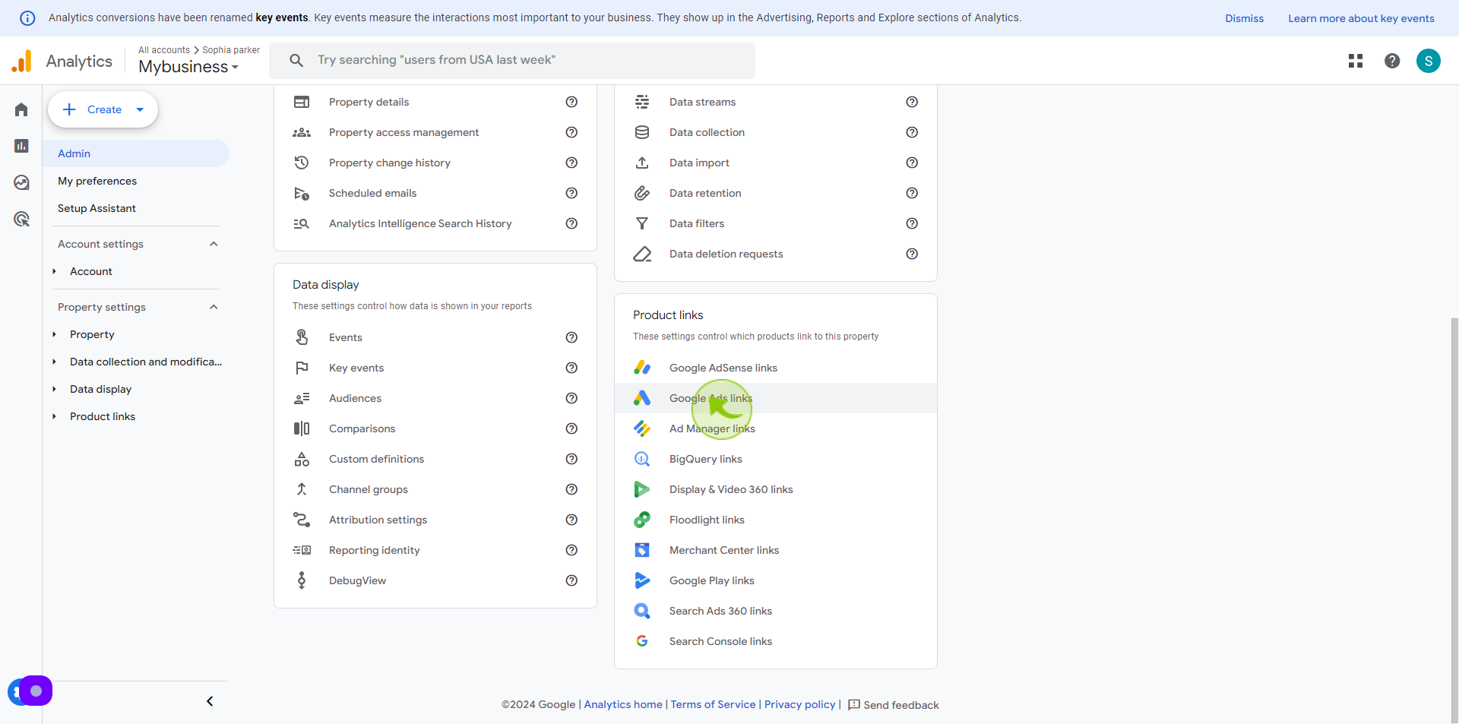Click help icon beside Data streams
Screen dimensions: 1459x724
[912, 102]
